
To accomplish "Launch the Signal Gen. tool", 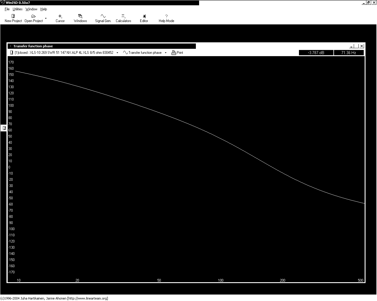I will tap(103, 18).
